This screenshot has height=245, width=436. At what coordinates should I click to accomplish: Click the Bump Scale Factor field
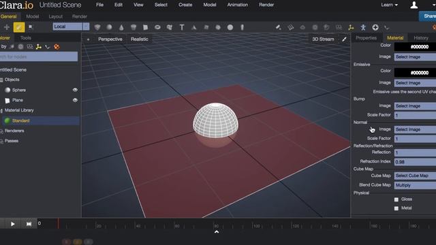415,115
